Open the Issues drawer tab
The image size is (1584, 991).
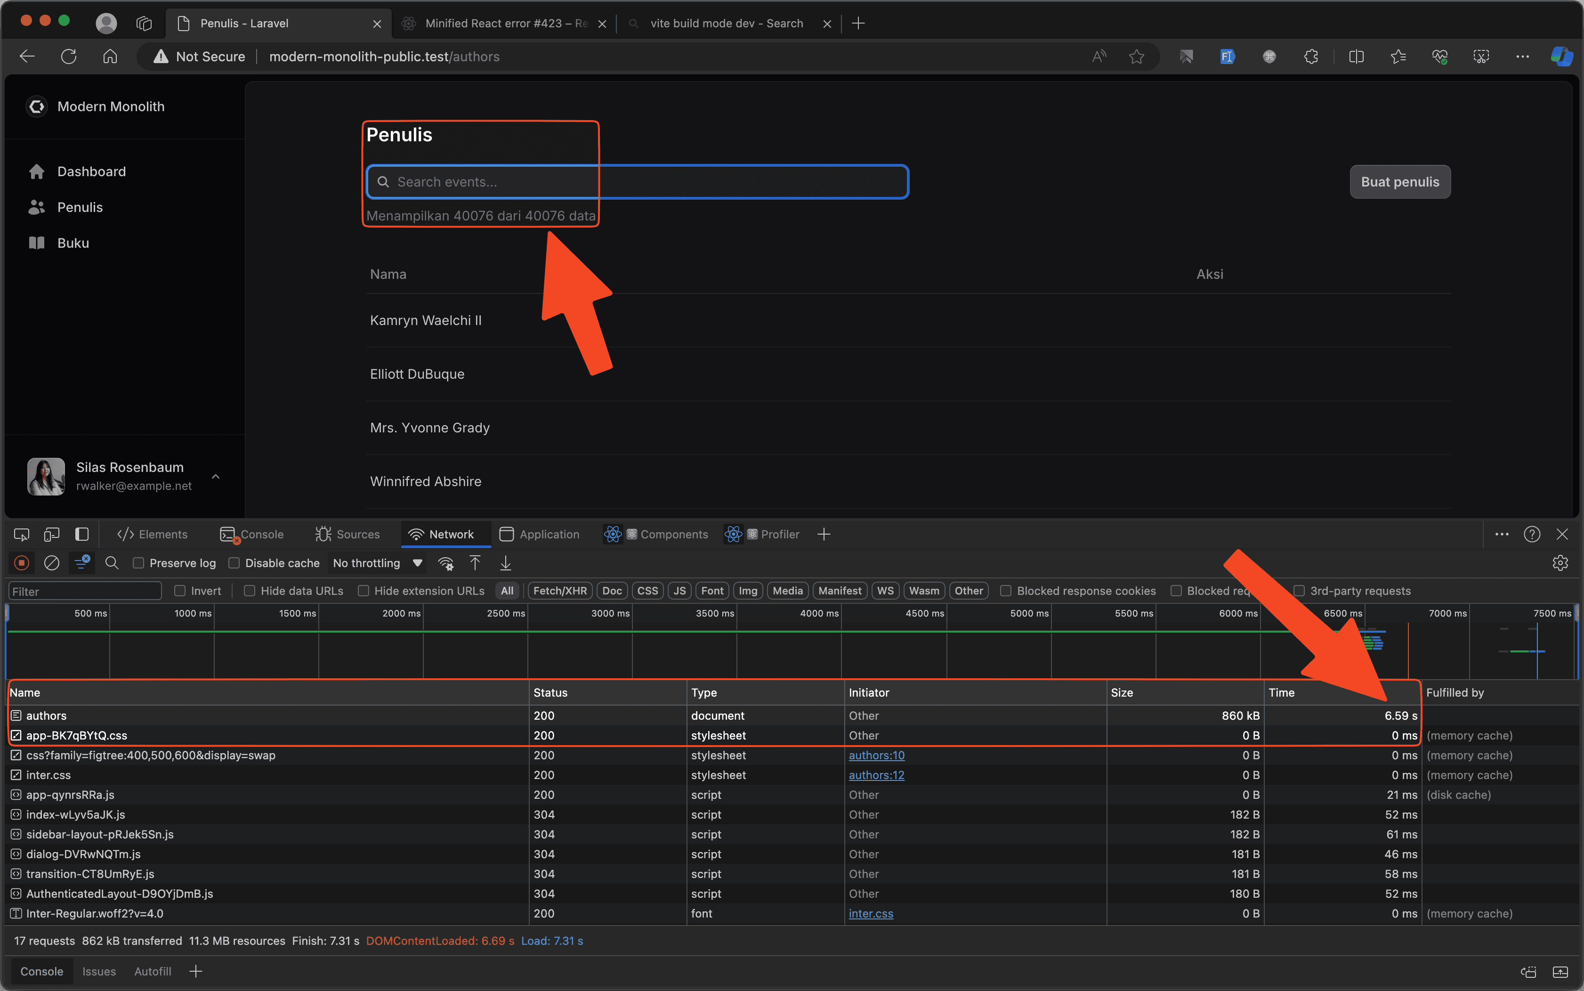[99, 971]
